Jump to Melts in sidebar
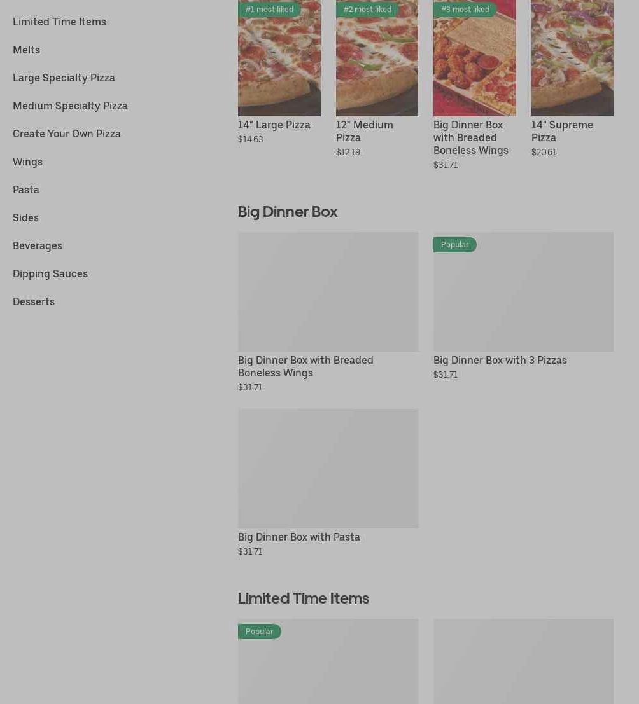Viewport: 639px width, 704px height. [x=26, y=50]
